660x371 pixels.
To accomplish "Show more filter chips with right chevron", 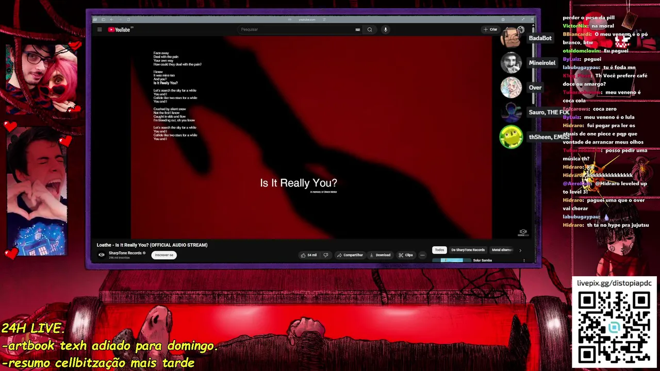I will tap(520, 250).
